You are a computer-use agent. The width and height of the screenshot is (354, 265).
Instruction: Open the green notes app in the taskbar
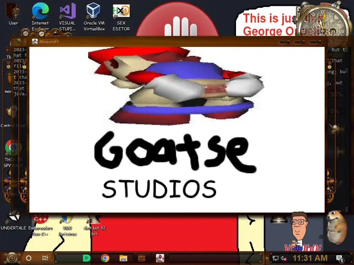pyautogui.click(x=87, y=258)
